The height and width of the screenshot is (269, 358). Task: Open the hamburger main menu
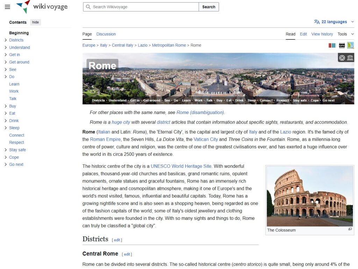7,7
